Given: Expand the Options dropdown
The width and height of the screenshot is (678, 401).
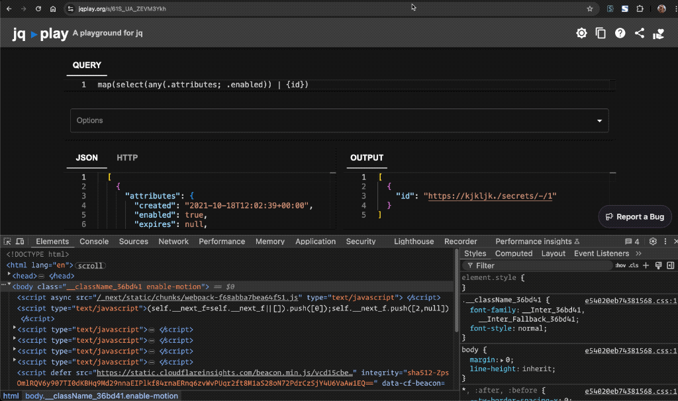Looking at the screenshot, I should (340, 120).
